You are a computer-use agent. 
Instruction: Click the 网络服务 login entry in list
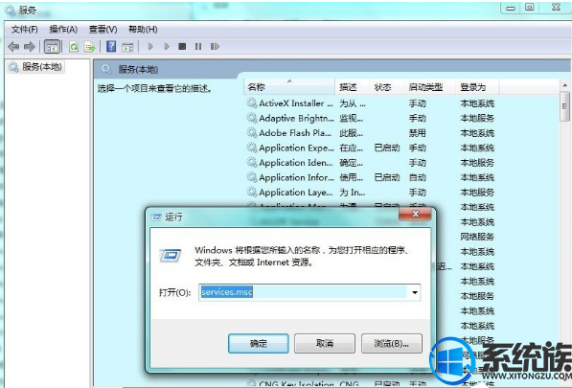[477, 237]
